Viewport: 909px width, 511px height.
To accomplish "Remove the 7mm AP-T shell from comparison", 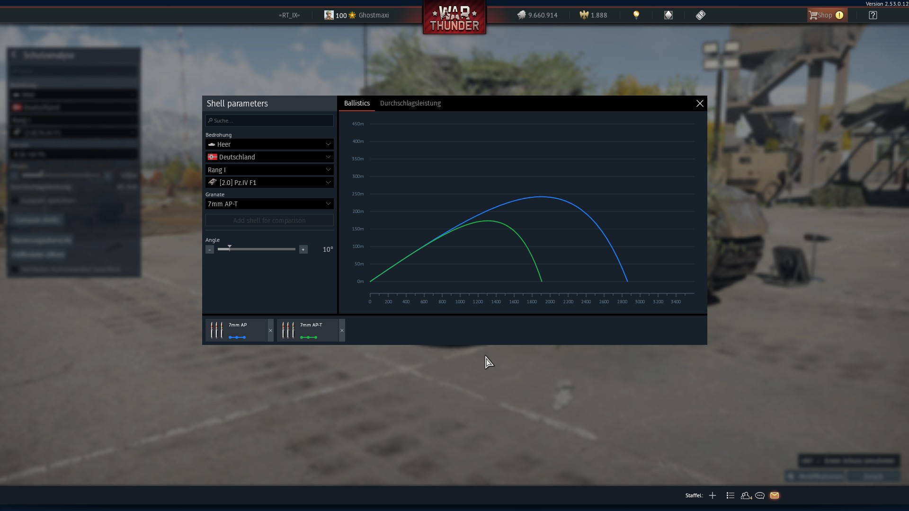I will [x=342, y=330].
